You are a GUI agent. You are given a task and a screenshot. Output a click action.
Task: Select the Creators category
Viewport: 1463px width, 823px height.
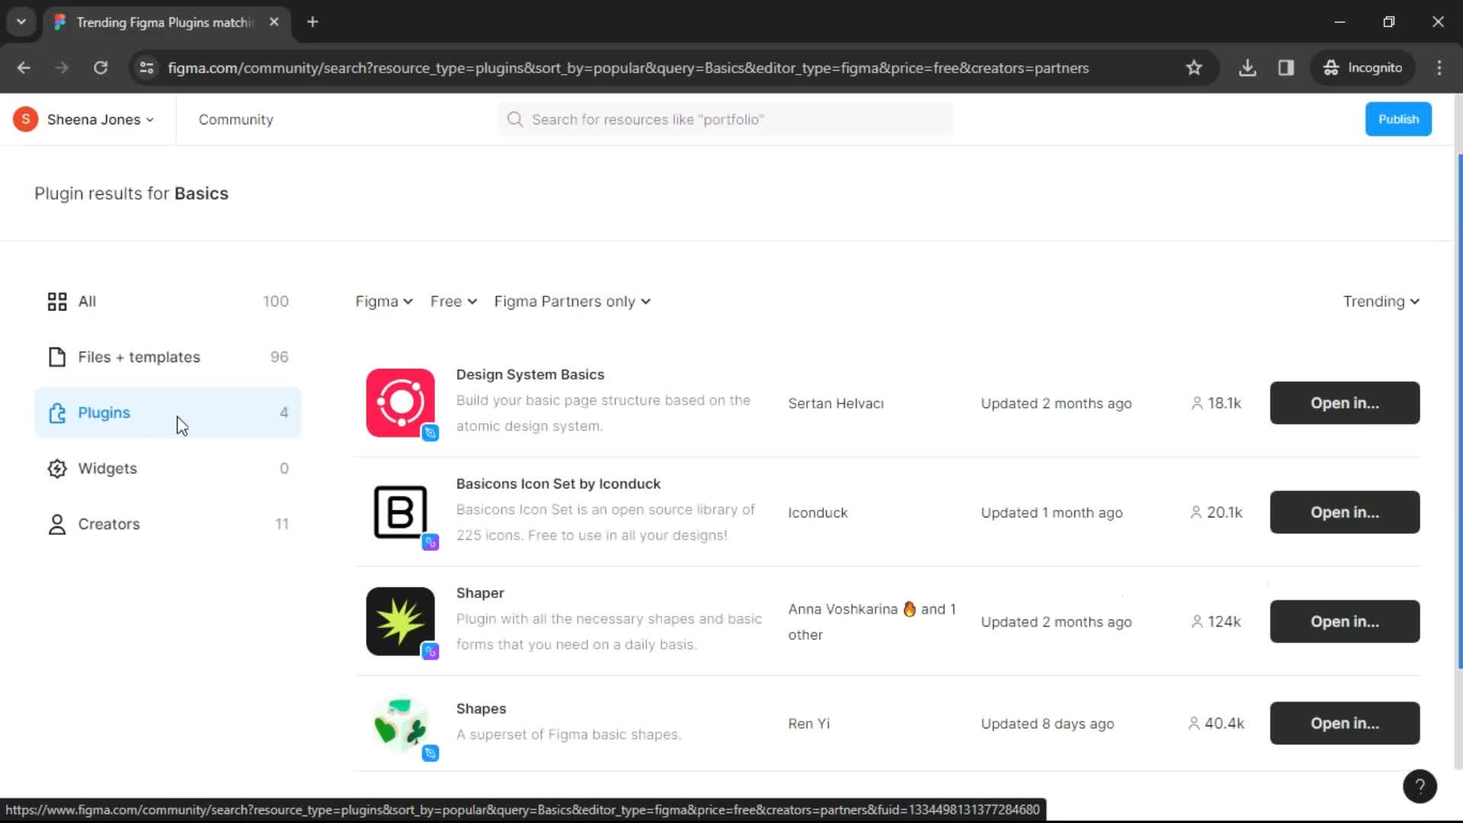[x=168, y=524]
